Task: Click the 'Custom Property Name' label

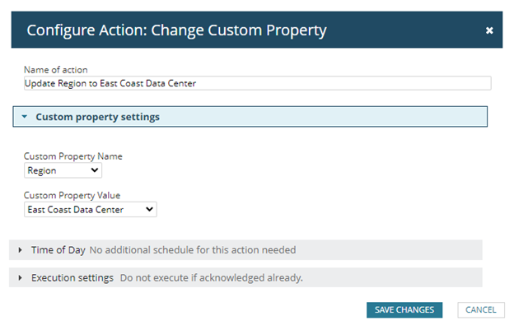Action: (73, 156)
